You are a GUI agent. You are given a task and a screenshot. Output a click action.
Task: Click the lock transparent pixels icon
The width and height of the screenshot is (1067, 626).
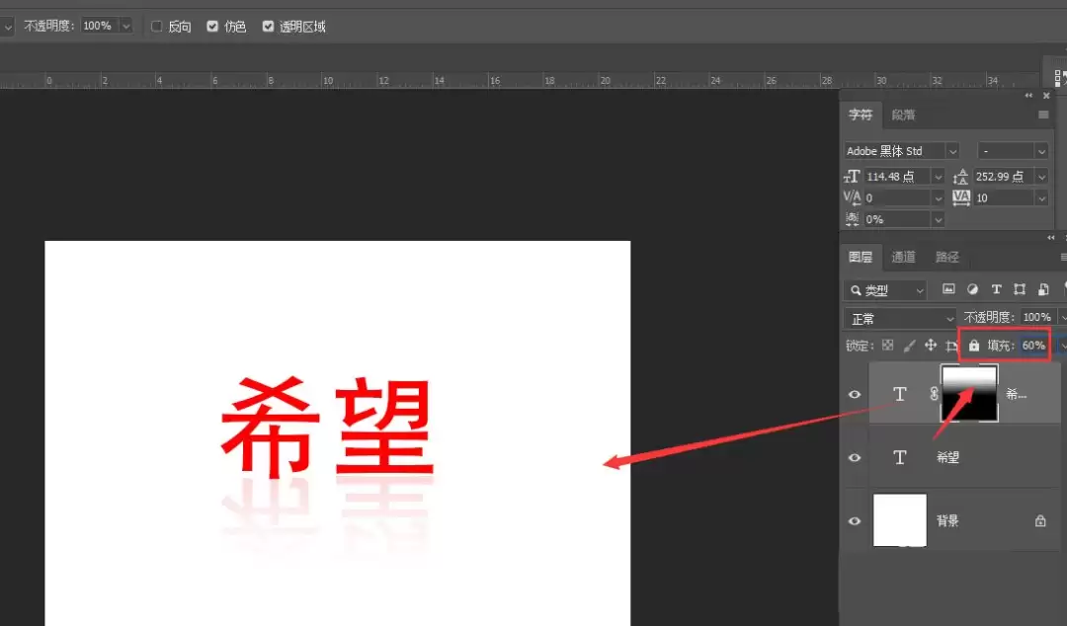(887, 345)
